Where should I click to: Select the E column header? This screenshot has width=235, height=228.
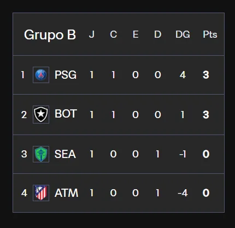pos(136,34)
